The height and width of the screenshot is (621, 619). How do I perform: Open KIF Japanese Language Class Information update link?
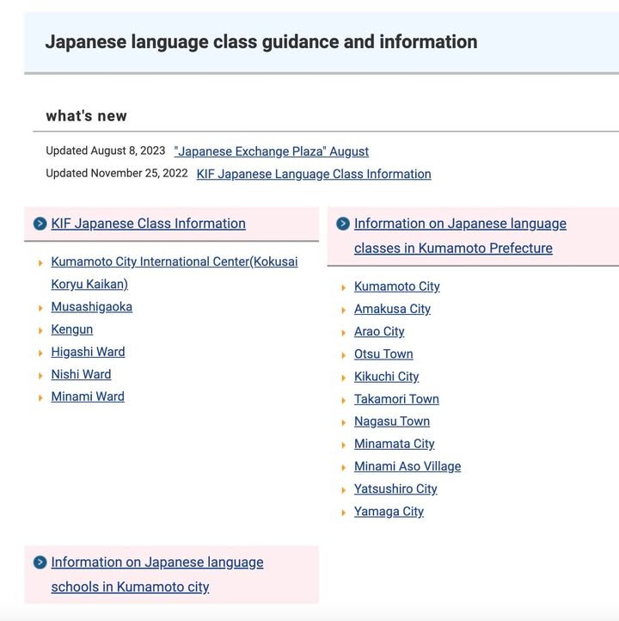point(314,174)
